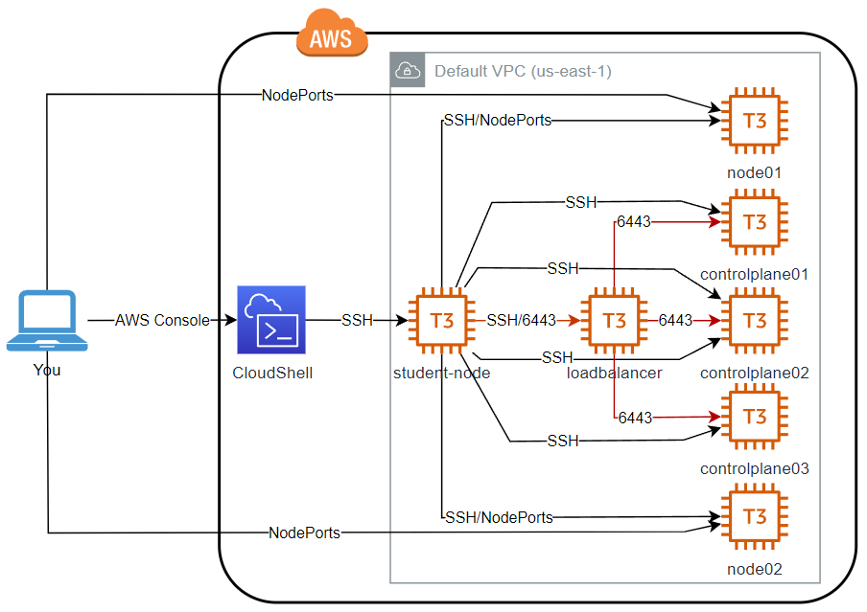Click the 6443 label pointing to controlplane03
The width and height of the screenshot is (867, 612).
[x=635, y=418]
